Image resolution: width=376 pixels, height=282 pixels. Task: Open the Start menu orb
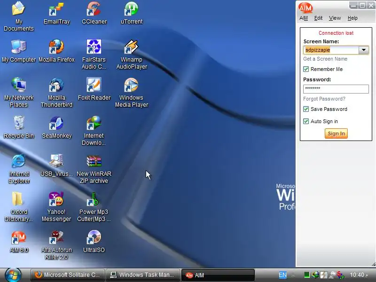pos(13,275)
